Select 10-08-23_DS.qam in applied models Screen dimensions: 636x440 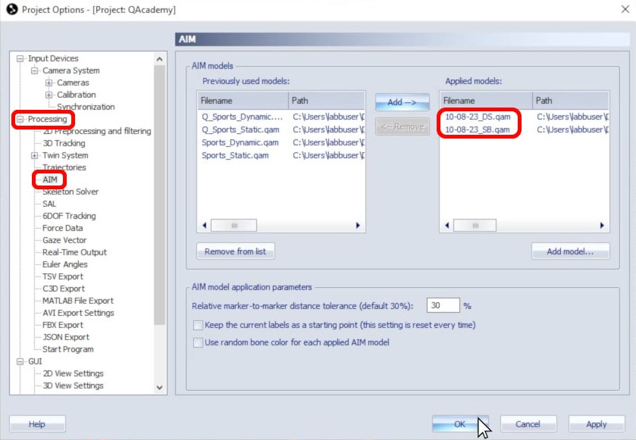click(477, 117)
